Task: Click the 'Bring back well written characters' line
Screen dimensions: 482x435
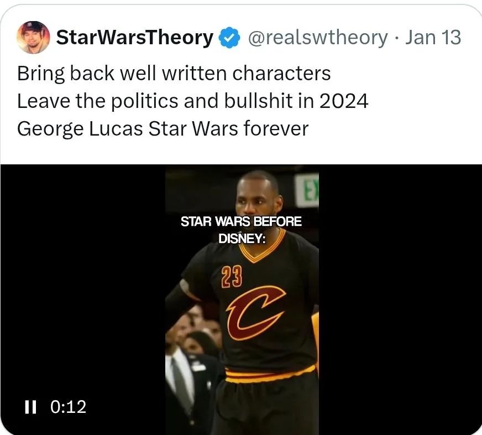Action: pyautogui.click(x=174, y=74)
